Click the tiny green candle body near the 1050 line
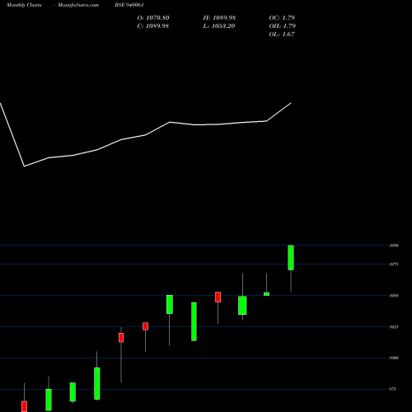 (x=266, y=294)
